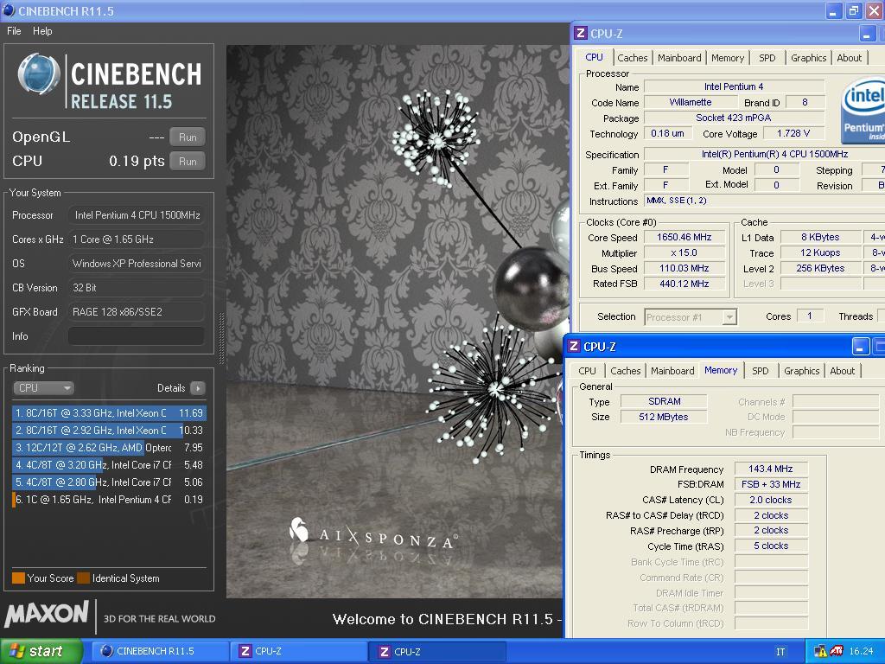Click the CAS# Latency value 2.0 clocks
885x664 pixels.
tap(770, 500)
